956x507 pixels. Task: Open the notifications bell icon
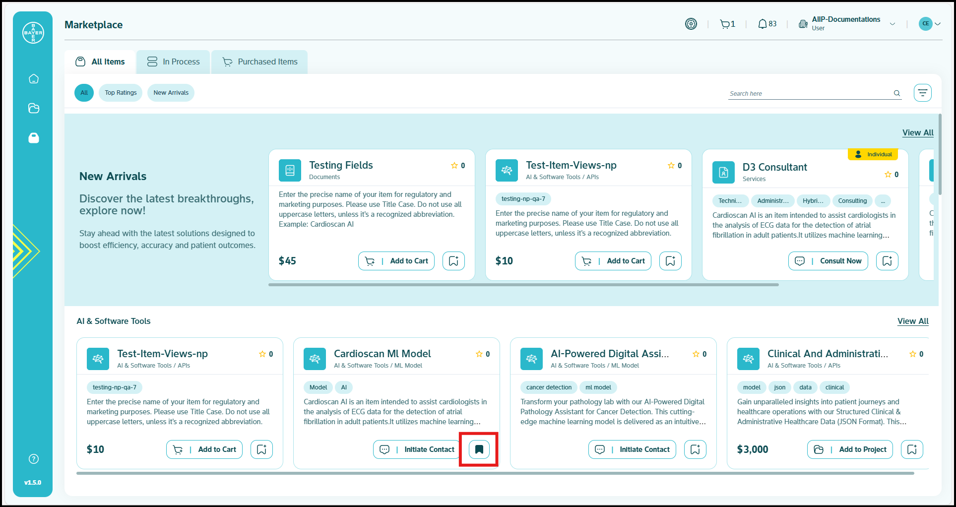(762, 24)
